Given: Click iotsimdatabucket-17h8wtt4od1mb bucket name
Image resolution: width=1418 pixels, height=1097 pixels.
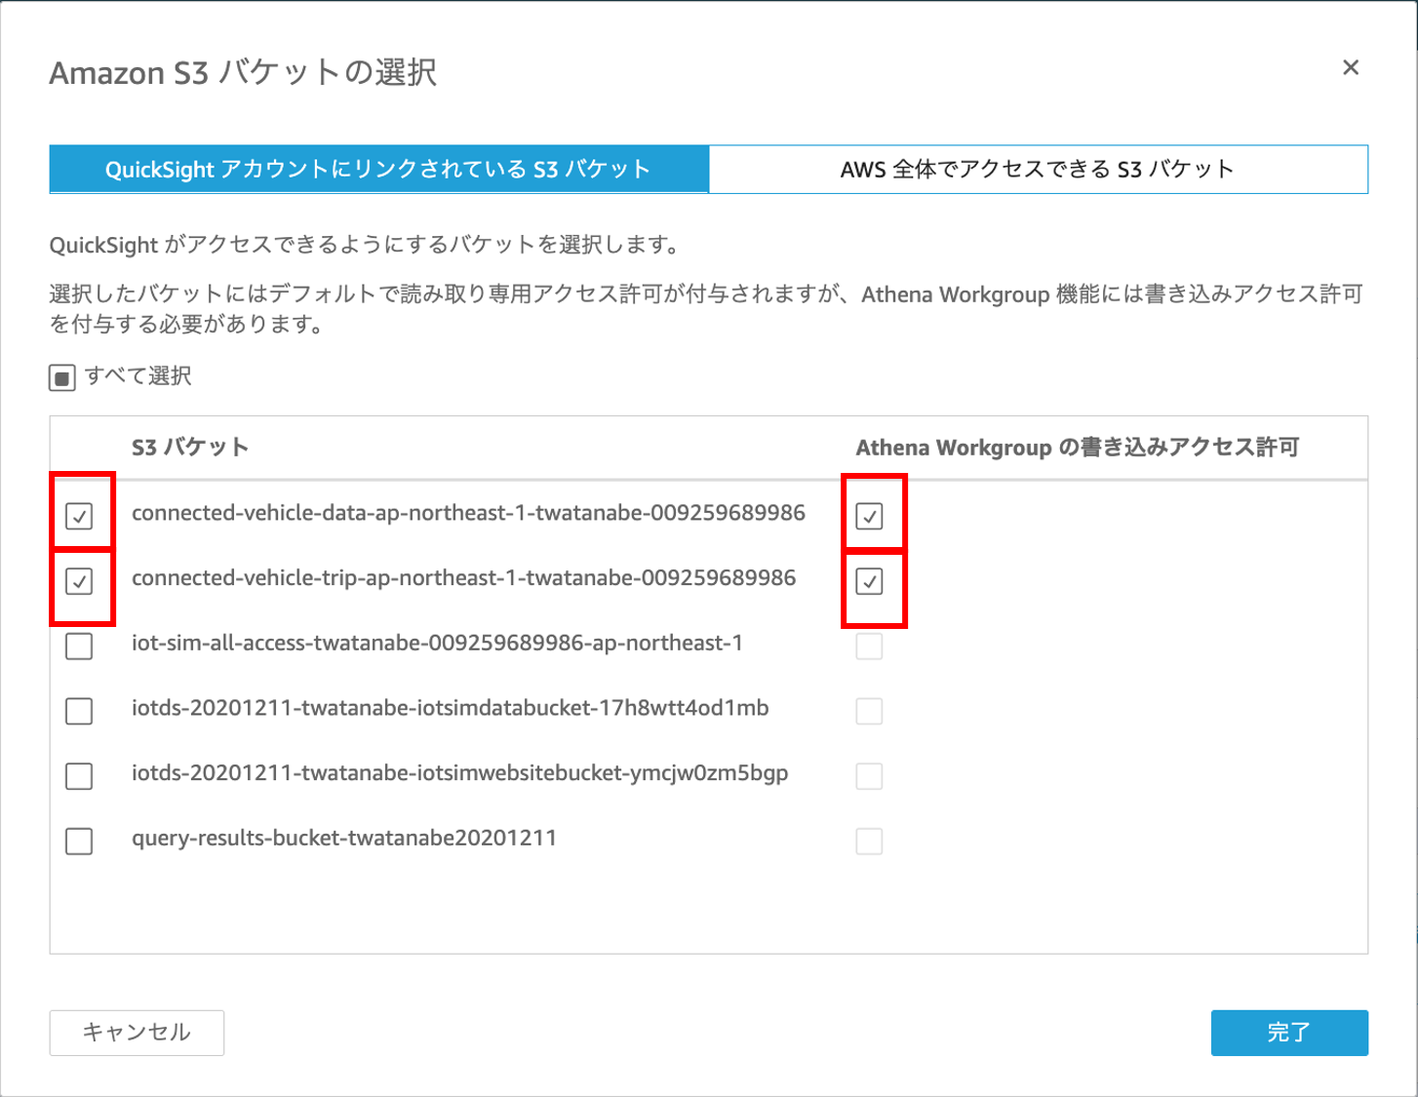Looking at the screenshot, I should (x=450, y=708).
